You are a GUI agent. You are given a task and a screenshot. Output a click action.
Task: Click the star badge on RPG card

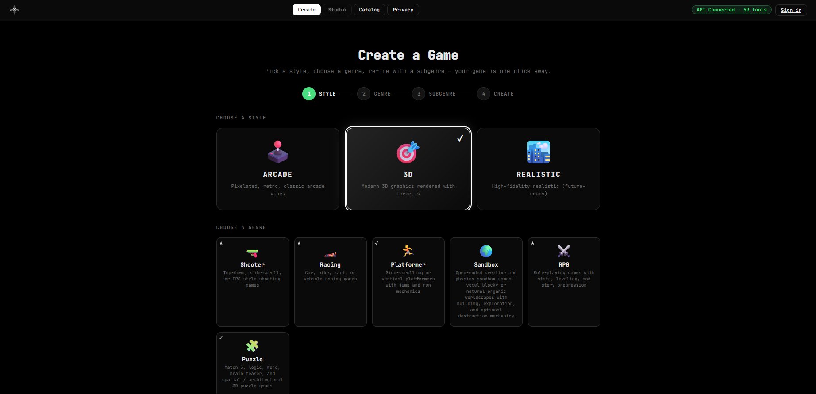pyautogui.click(x=533, y=243)
